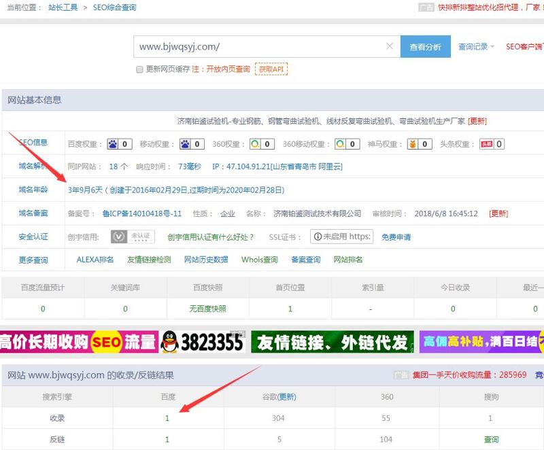This screenshot has width=544, height=450.
Task: Open SEO综合查询 breadcrumb link
Action: click(114, 7)
